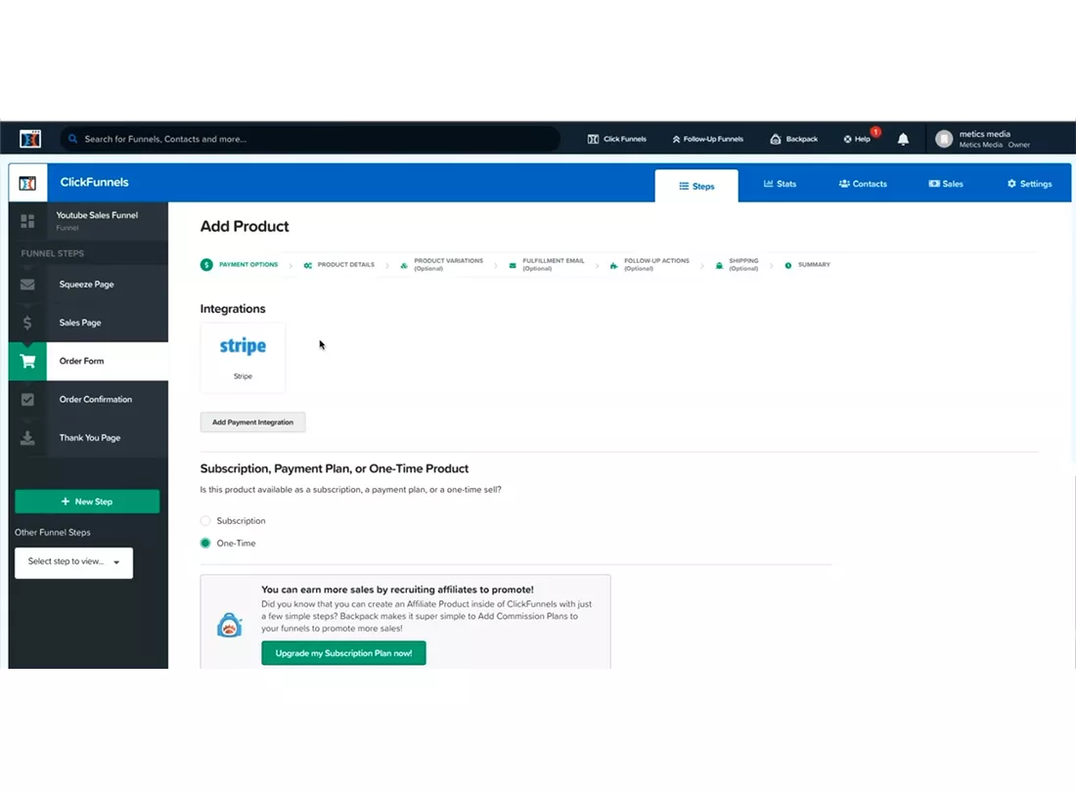Open the Help menu
Image resolution: width=1076 pixels, height=792 pixels.
pyautogui.click(x=857, y=139)
